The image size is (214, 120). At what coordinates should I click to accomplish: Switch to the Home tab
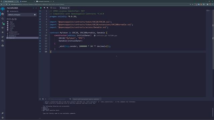[x=53, y=8]
